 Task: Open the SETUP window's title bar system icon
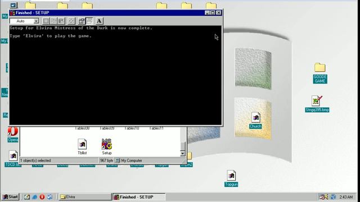point(12,13)
